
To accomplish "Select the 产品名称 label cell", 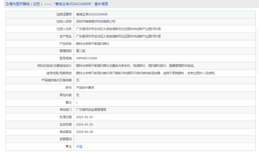I will click(x=40, y=44).
